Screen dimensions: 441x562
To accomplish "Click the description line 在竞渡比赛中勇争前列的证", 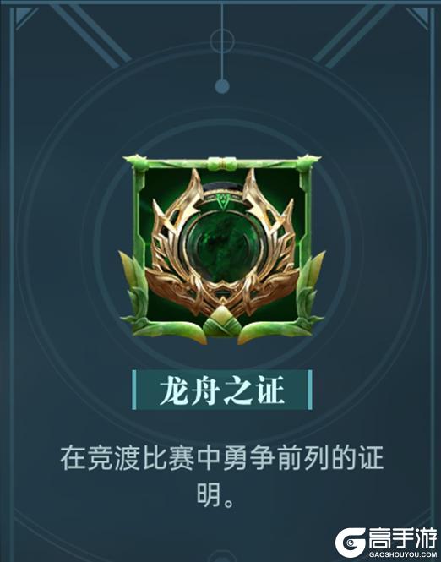I will click(222, 458).
